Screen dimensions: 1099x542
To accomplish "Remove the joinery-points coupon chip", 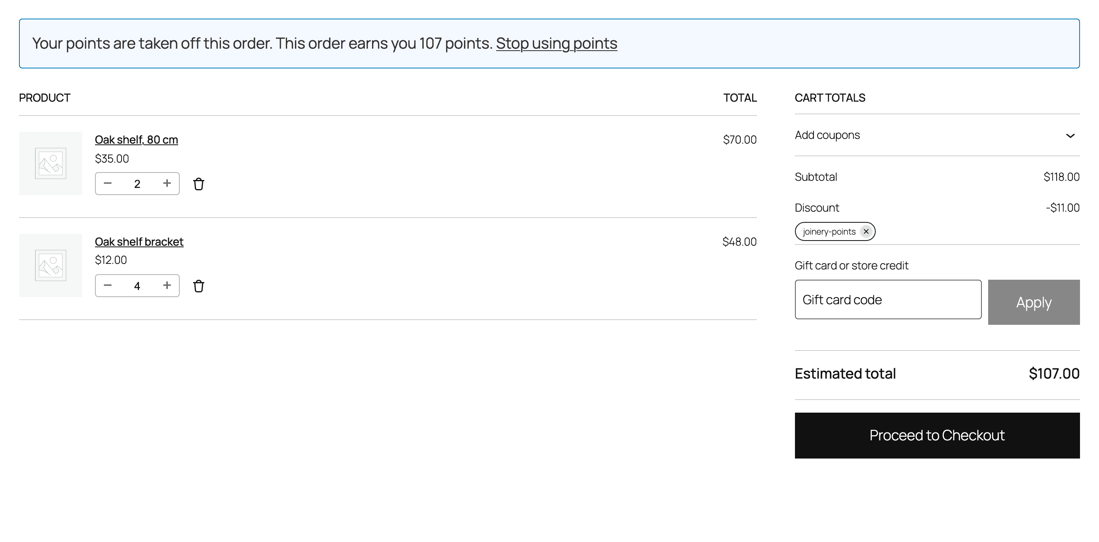I will tap(866, 231).
